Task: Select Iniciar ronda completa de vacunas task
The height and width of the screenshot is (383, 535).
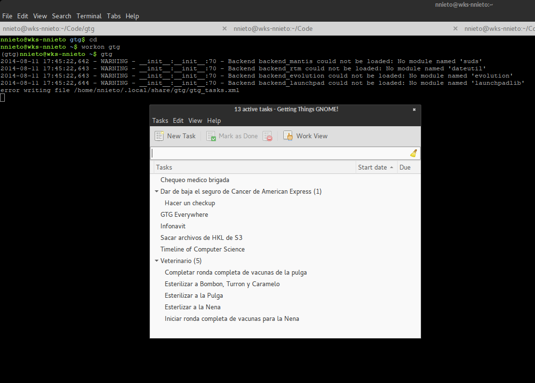Action: pyautogui.click(x=232, y=319)
